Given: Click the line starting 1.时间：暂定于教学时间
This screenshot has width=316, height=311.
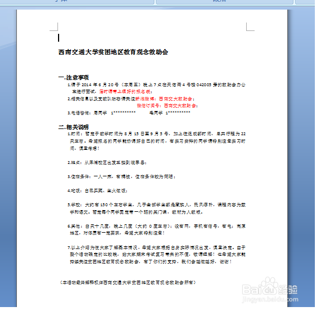Looking at the screenshot, I should pyautogui.click(x=157, y=134).
